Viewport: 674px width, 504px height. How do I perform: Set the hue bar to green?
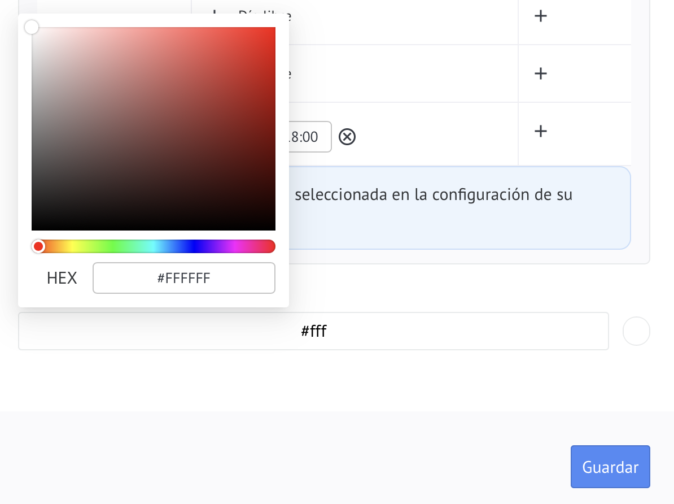click(x=113, y=246)
